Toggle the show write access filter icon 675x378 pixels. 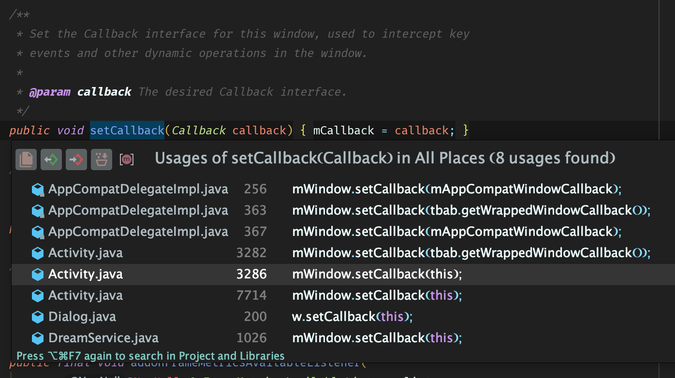[76, 160]
